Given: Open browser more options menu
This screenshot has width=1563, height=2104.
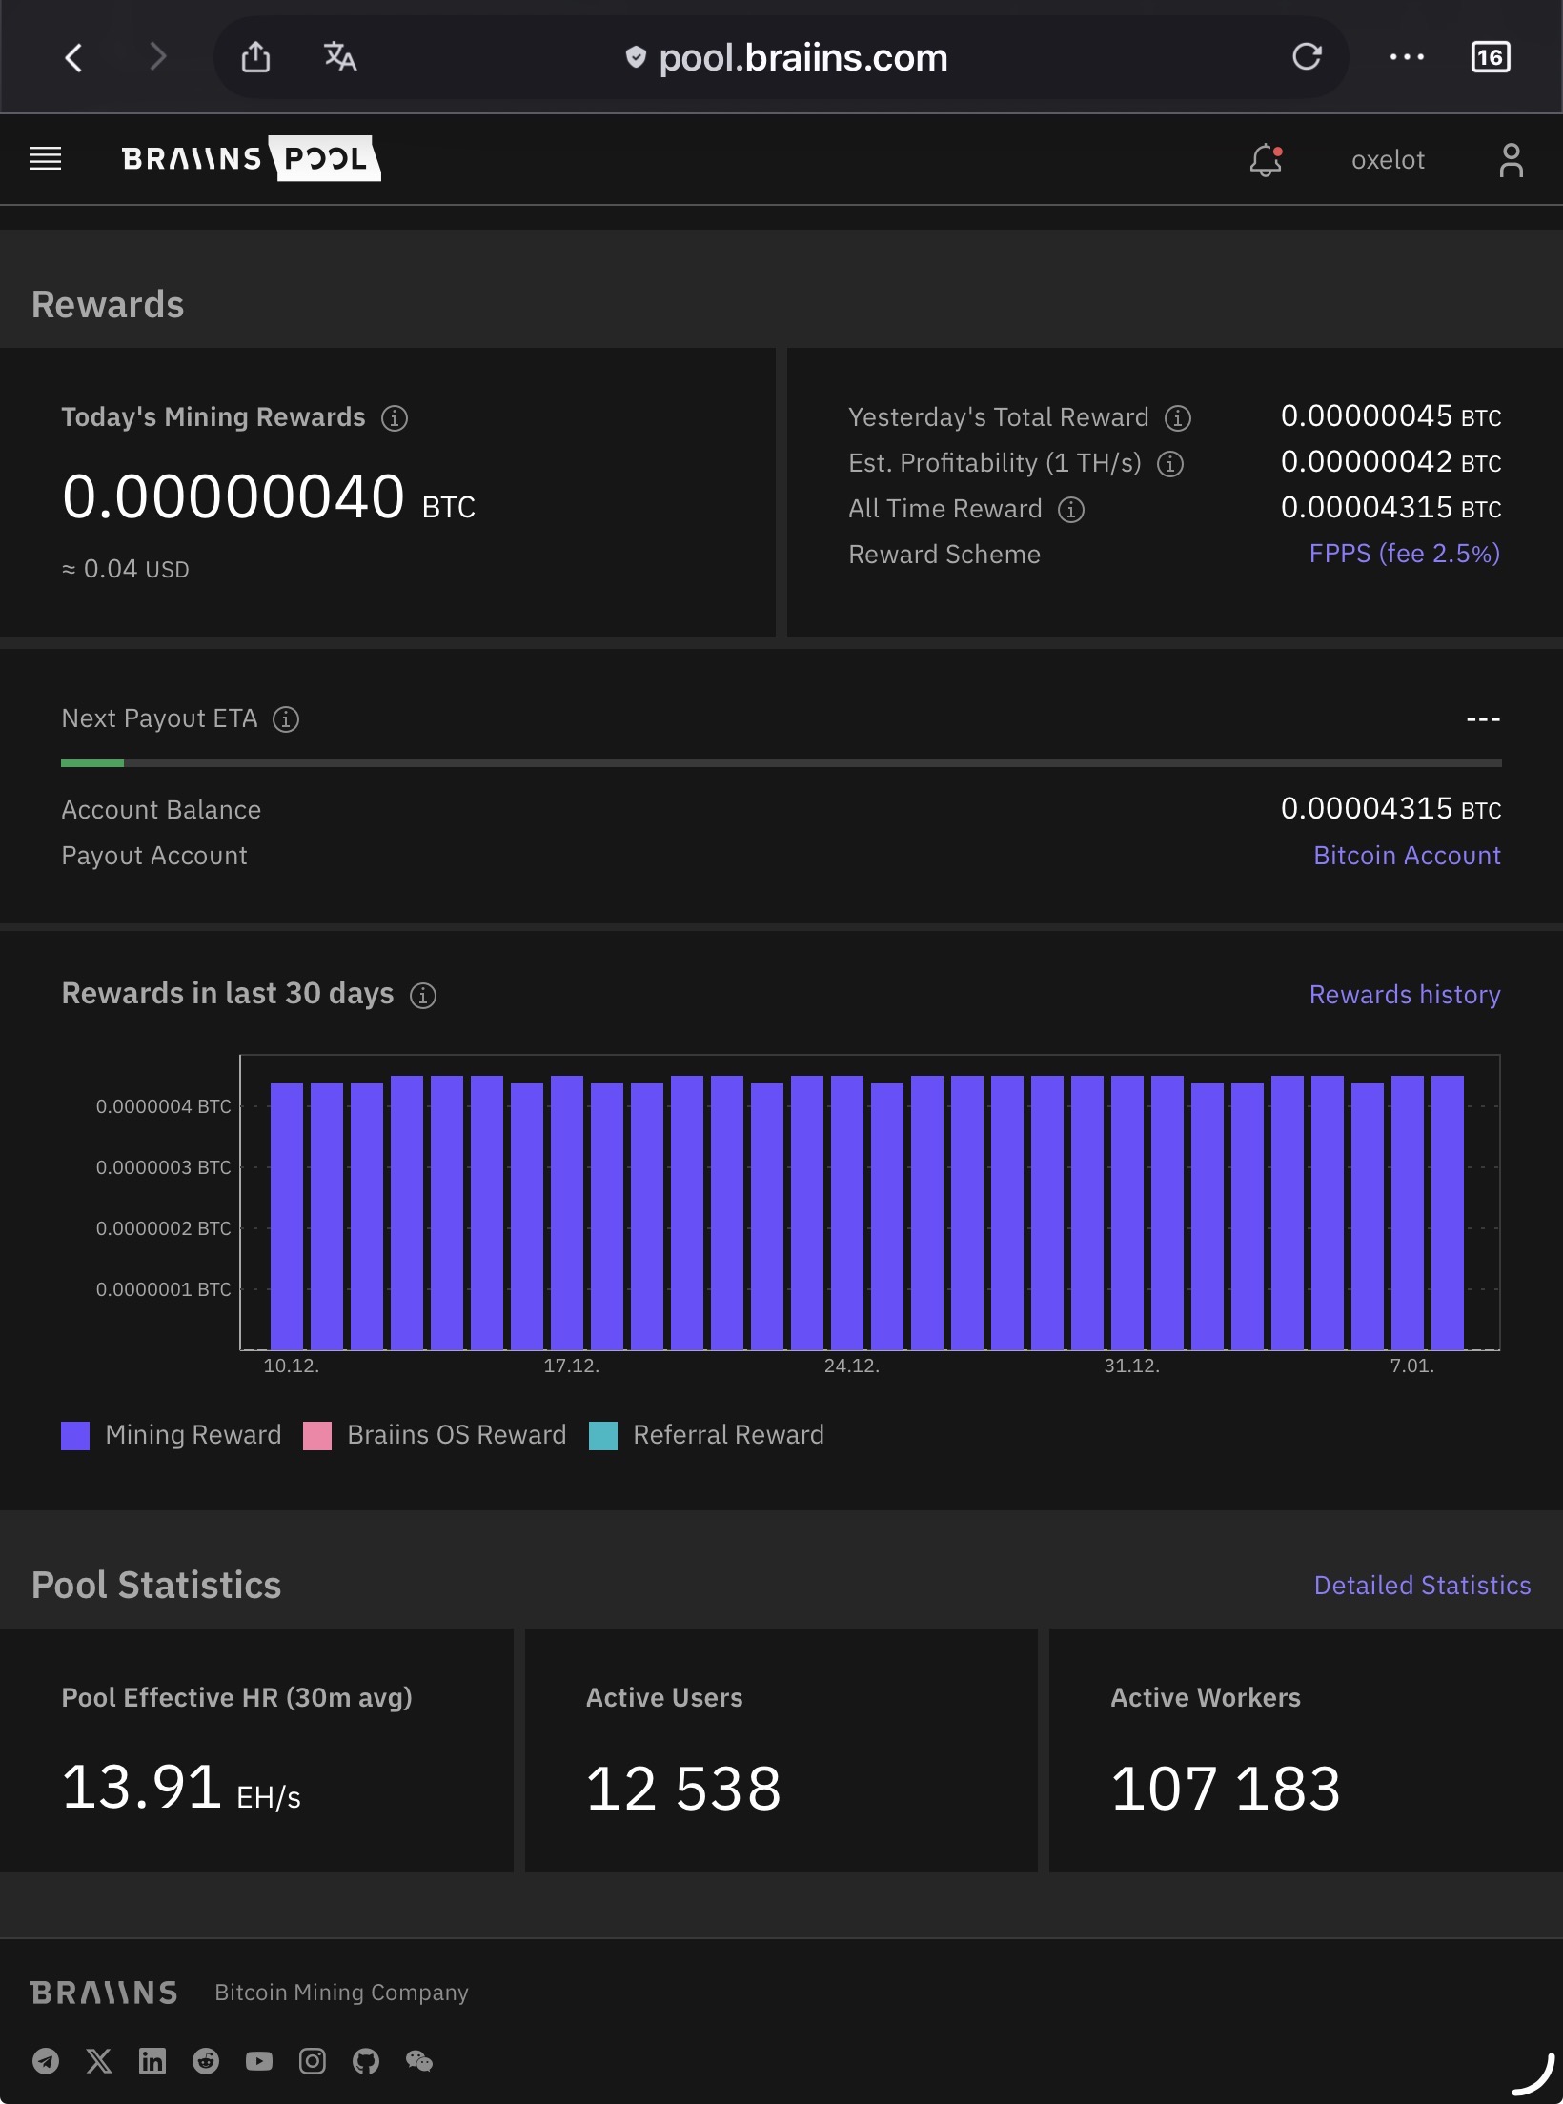Looking at the screenshot, I should 1407,57.
